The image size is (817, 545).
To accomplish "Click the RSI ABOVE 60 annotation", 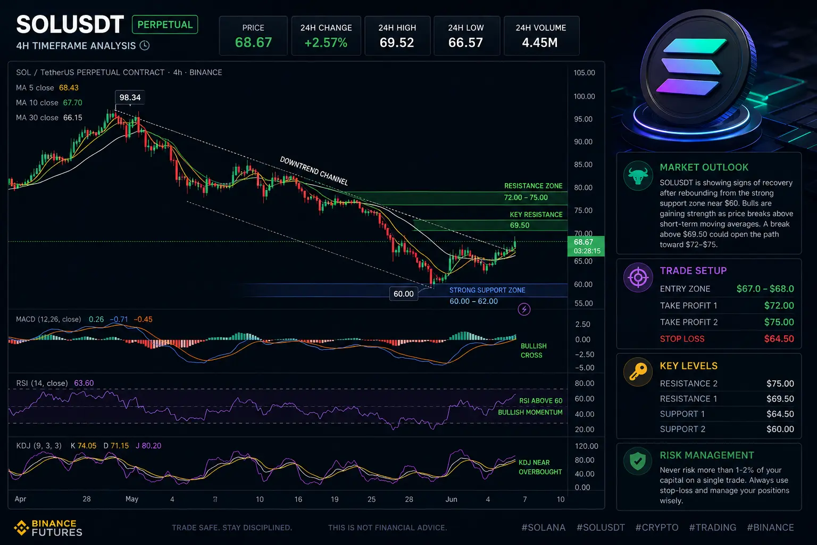I will pyautogui.click(x=540, y=401).
